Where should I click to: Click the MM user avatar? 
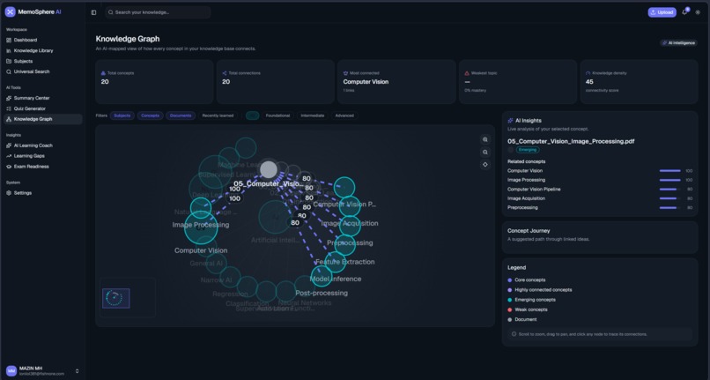click(x=11, y=371)
